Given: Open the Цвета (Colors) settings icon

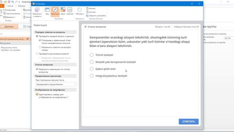Looking at the screenshot, I should click(63, 10).
